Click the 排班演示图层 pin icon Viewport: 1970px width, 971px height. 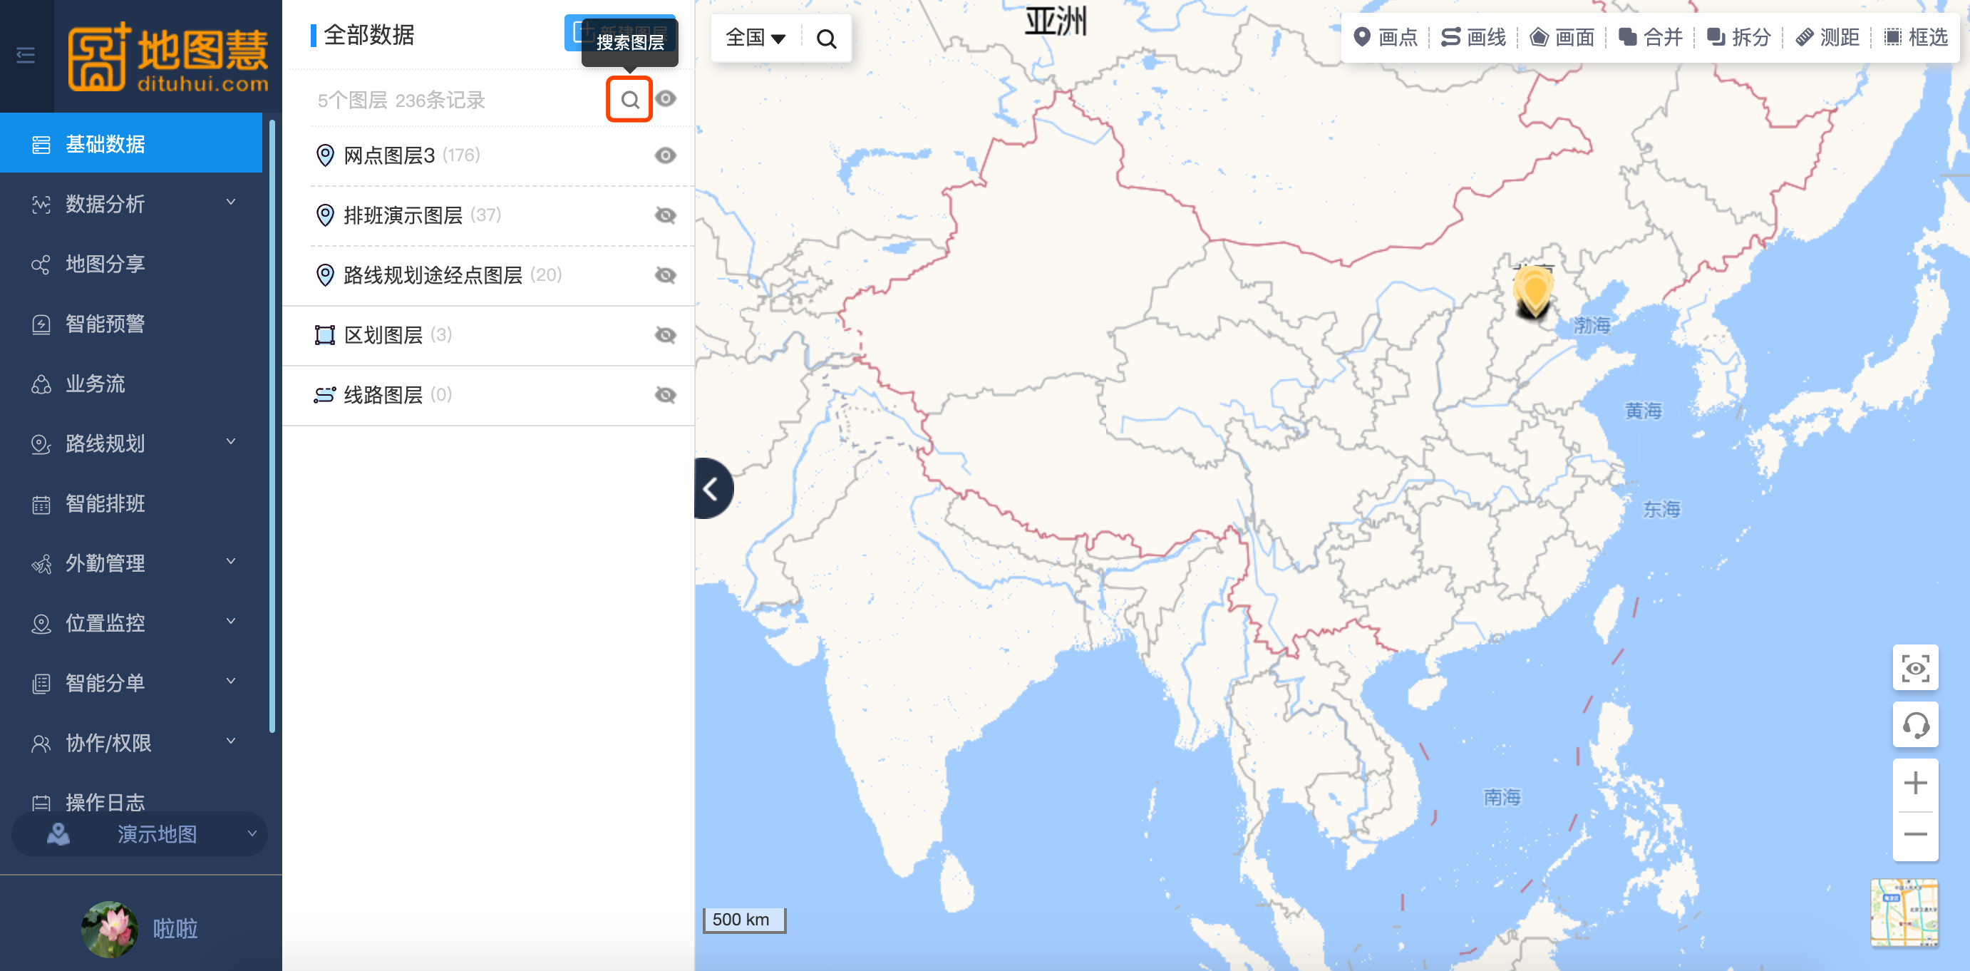tap(325, 215)
